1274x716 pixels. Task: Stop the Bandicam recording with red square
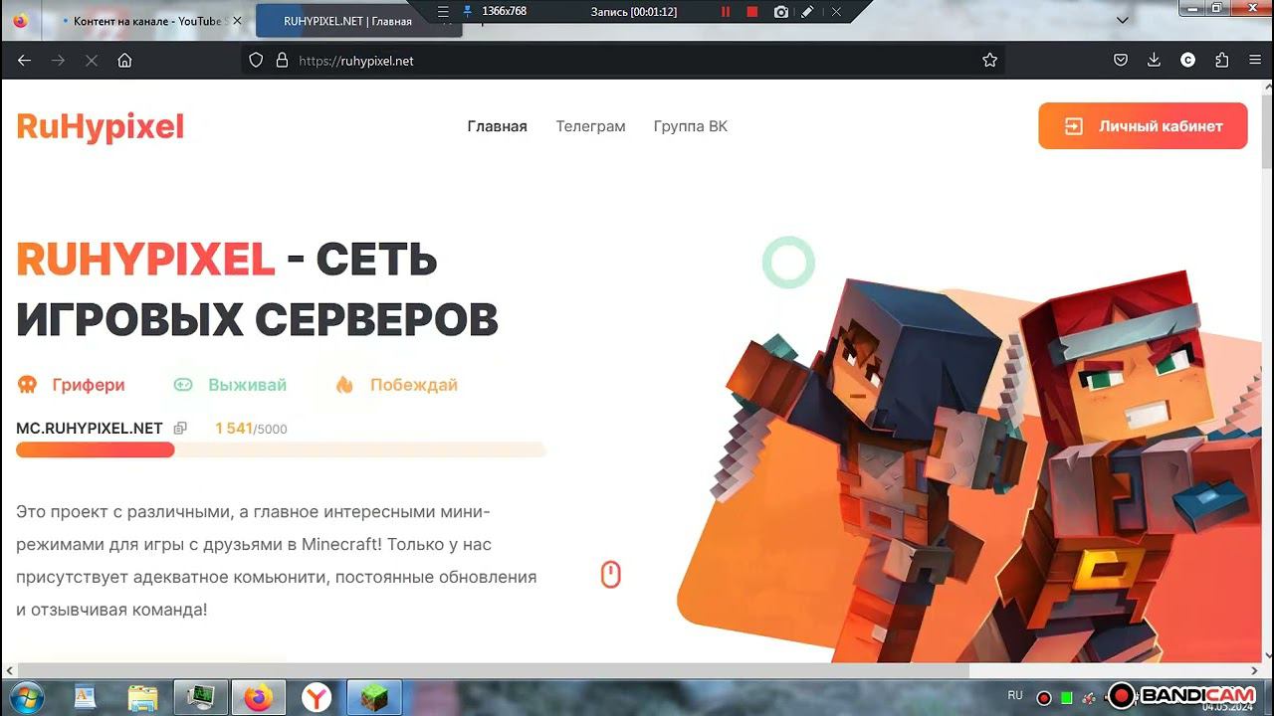point(752,12)
